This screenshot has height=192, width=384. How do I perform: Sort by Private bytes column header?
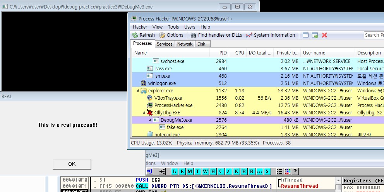(287, 53)
